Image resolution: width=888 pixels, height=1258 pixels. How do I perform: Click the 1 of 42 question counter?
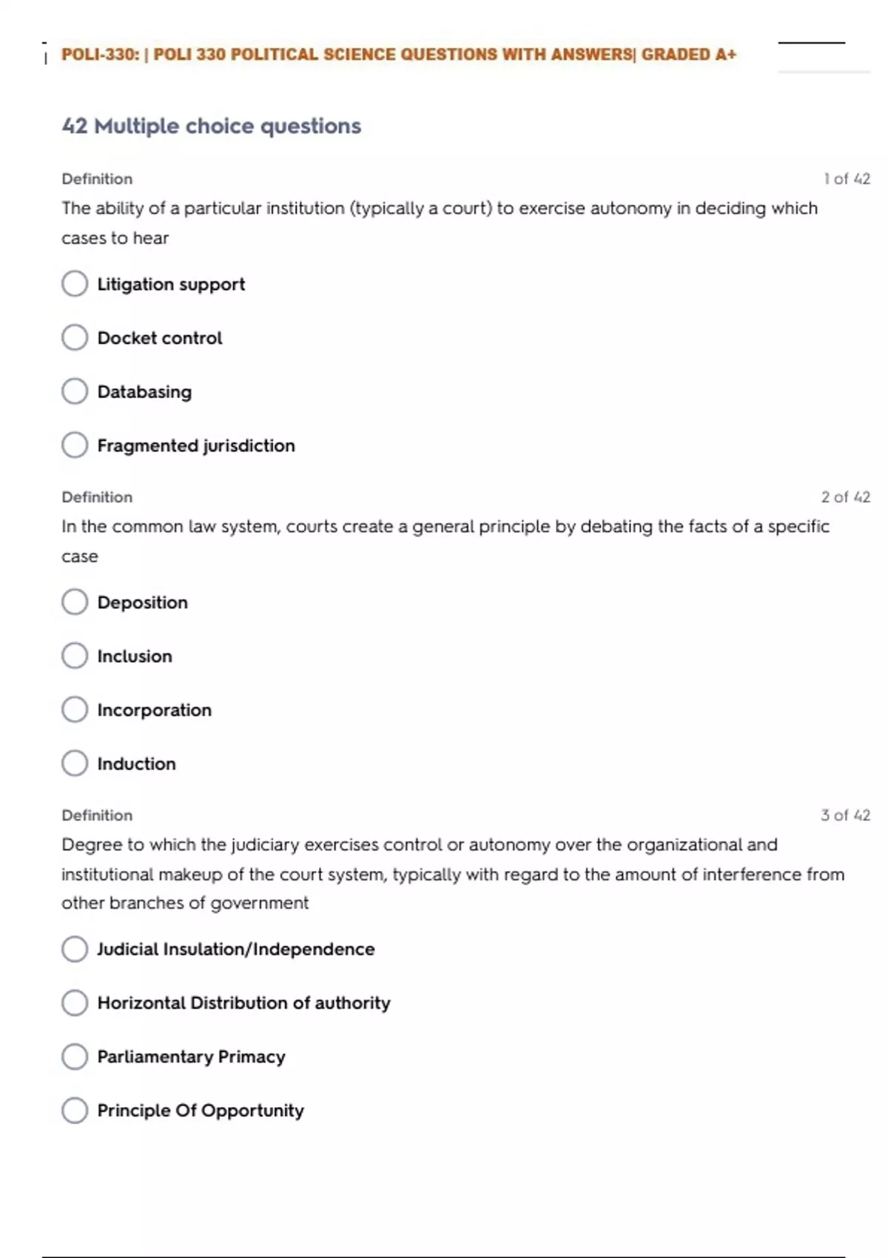click(x=847, y=179)
